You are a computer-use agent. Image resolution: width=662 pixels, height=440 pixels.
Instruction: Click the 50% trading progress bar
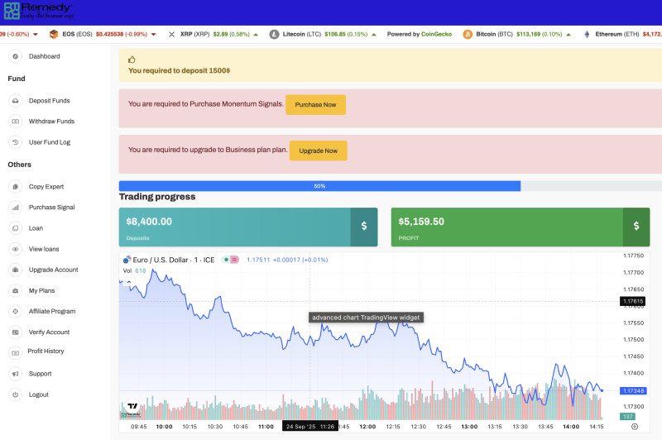(319, 186)
